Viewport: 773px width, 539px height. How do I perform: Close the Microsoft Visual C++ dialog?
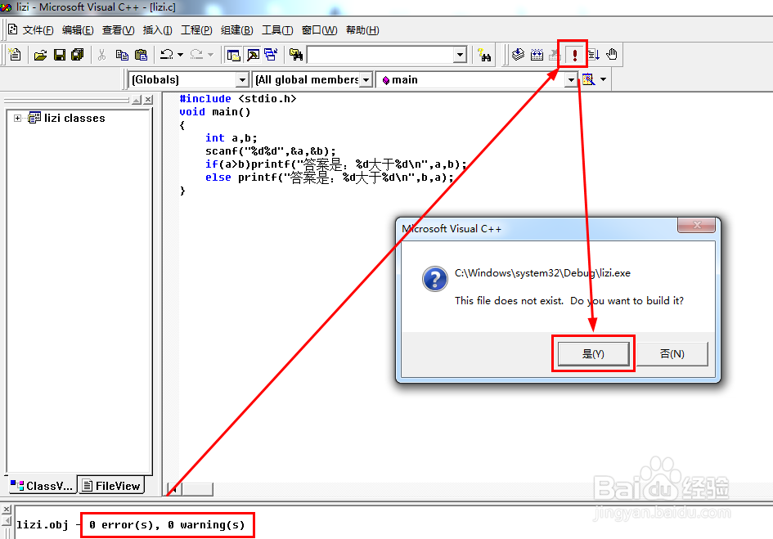[696, 226]
